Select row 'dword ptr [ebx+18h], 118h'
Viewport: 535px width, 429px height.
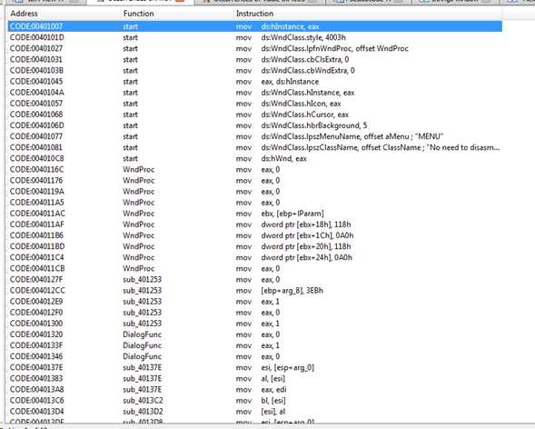point(254,224)
